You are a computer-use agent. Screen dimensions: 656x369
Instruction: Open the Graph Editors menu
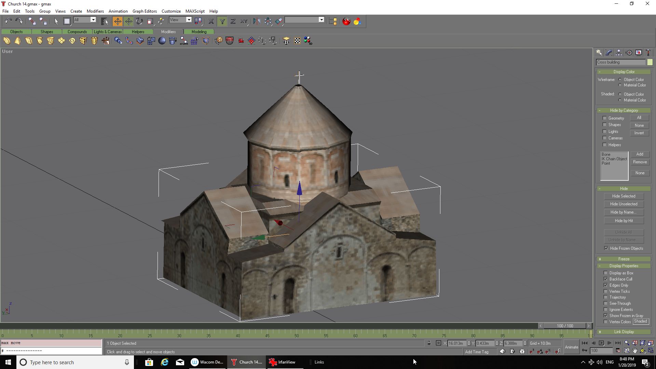[x=145, y=11]
